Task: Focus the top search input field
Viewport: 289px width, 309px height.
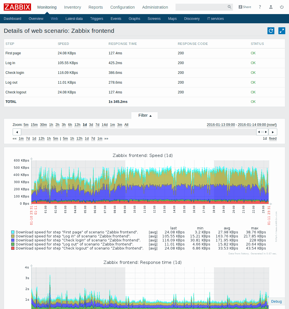Action: [x=201, y=7]
